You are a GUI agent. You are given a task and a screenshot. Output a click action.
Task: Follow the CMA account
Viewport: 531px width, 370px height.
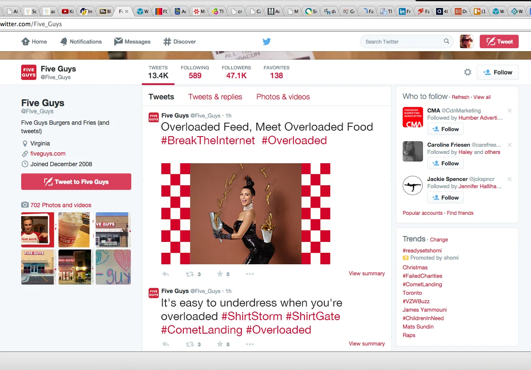[445, 129]
